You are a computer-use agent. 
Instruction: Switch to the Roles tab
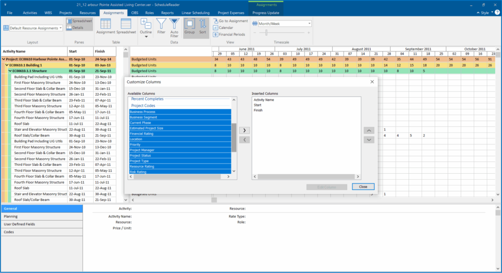(150, 13)
